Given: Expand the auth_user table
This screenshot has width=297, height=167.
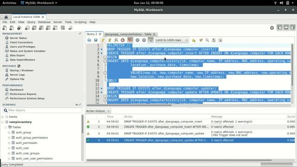Looking at the screenshot, I should click(x=9, y=148).
